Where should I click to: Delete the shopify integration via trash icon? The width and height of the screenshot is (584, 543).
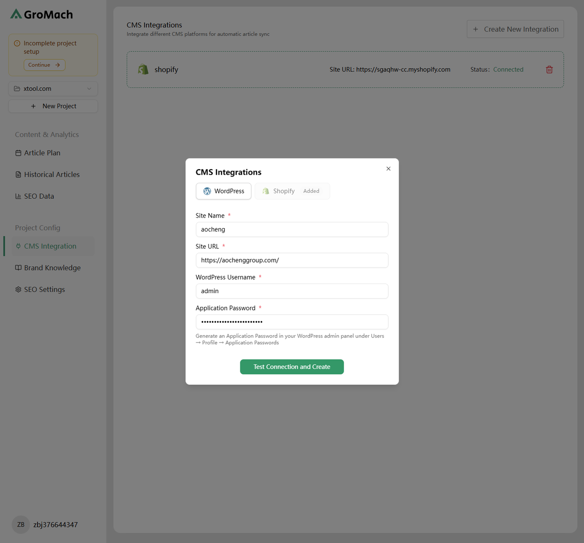click(x=549, y=70)
